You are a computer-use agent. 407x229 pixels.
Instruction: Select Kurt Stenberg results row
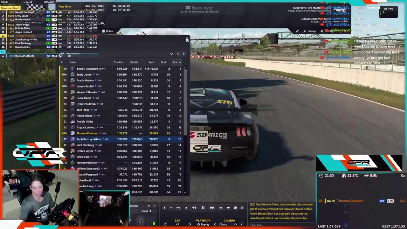(x=121, y=145)
